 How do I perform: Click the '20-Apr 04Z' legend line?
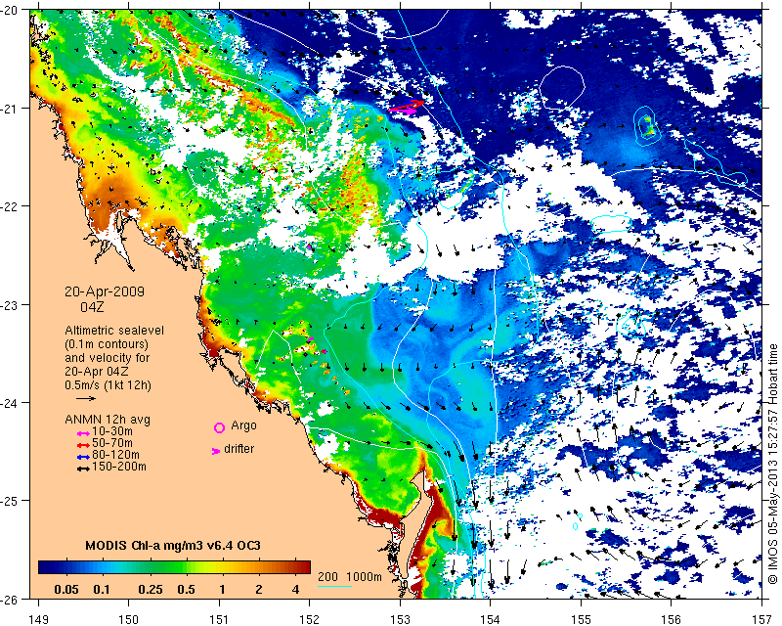click(96, 372)
